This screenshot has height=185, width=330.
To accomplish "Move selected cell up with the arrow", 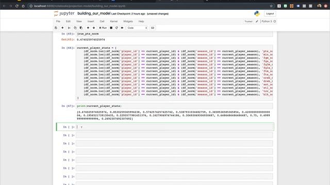I will click(88, 28).
